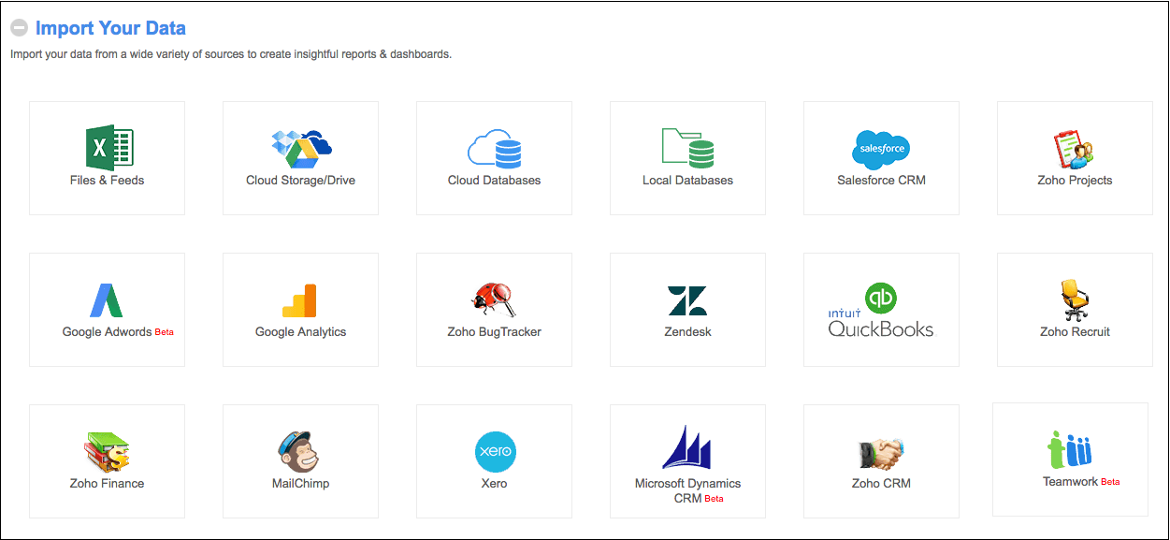This screenshot has width=1170, height=540.
Task: Click the QuickBooks logo
Action: pos(881,309)
